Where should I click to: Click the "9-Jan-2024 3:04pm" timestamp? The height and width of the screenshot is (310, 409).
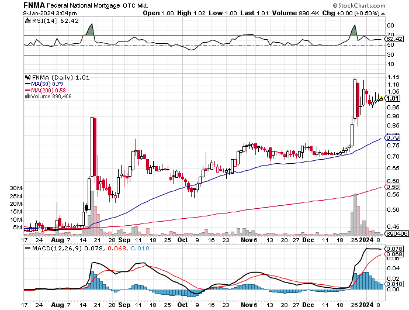[x=50, y=13]
